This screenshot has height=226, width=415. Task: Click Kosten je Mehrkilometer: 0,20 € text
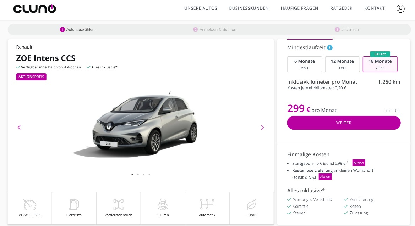click(x=317, y=88)
